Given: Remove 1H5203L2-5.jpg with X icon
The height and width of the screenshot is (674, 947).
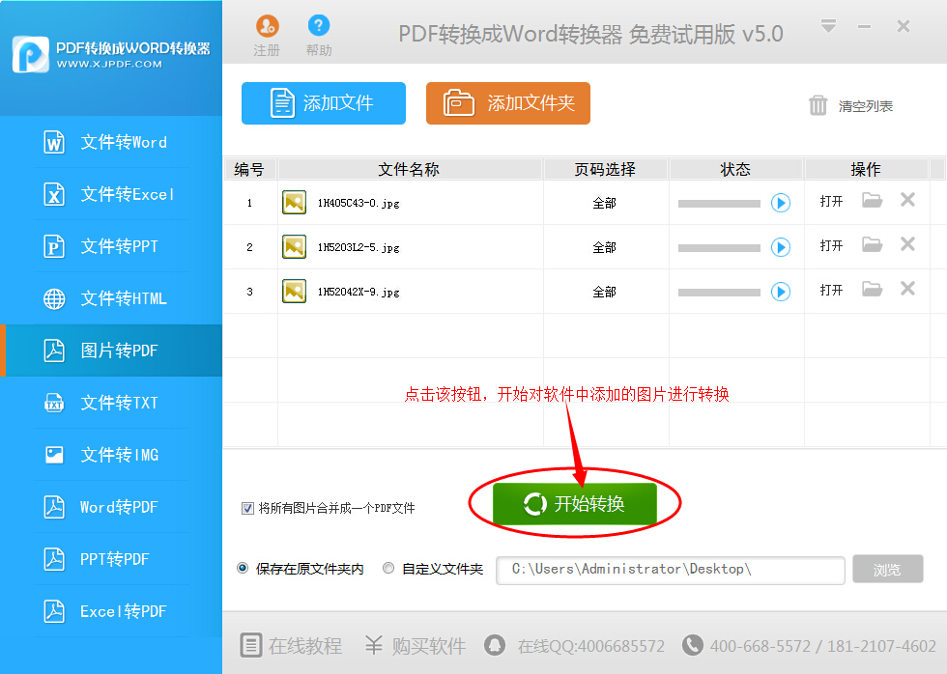Looking at the screenshot, I should pos(907,243).
